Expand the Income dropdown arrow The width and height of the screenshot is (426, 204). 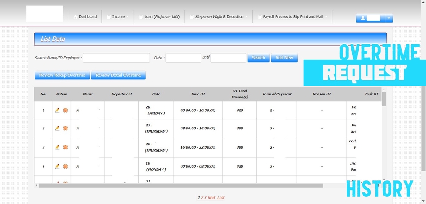pos(128,17)
